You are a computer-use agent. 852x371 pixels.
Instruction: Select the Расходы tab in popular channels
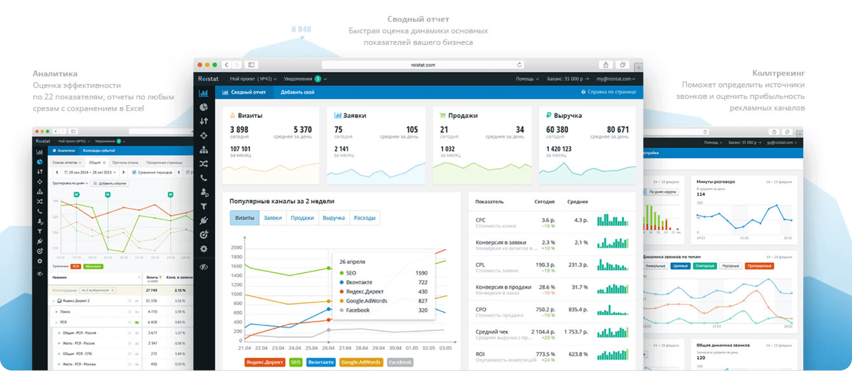click(364, 218)
